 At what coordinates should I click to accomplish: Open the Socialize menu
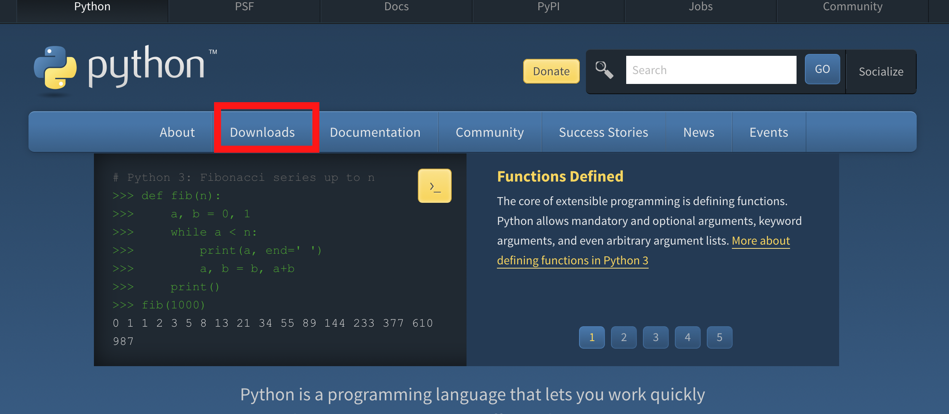pos(881,71)
